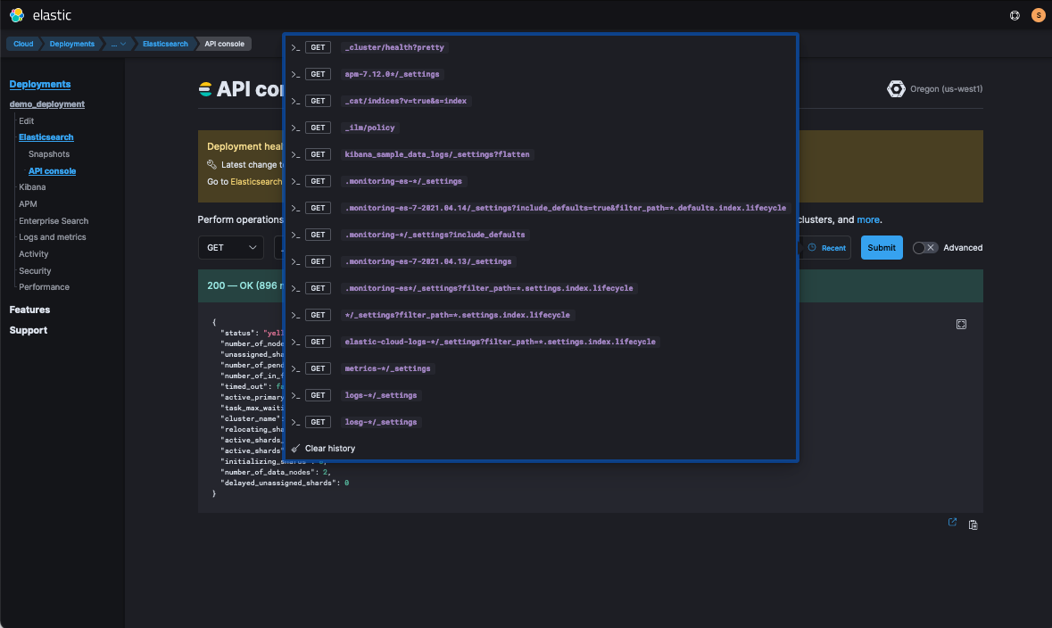Click console prompt icon beside _ilm/policy
Screen dimensions: 1052x628
[295, 128]
